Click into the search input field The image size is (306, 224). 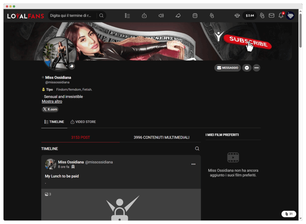click(72, 16)
